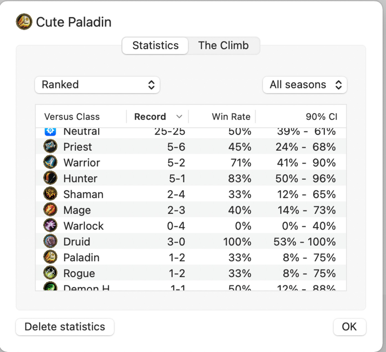Click the Mage class icon

[50, 209]
